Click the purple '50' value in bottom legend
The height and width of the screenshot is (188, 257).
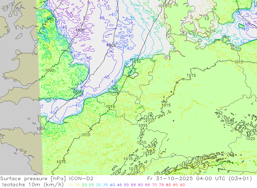click(x=126, y=185)
